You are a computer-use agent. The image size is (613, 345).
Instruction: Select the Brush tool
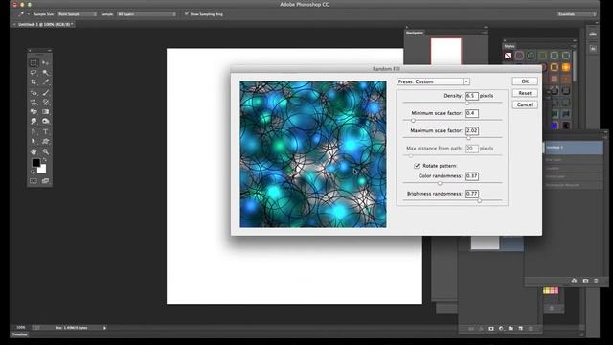pyautogui.click(x=45, y=92)
